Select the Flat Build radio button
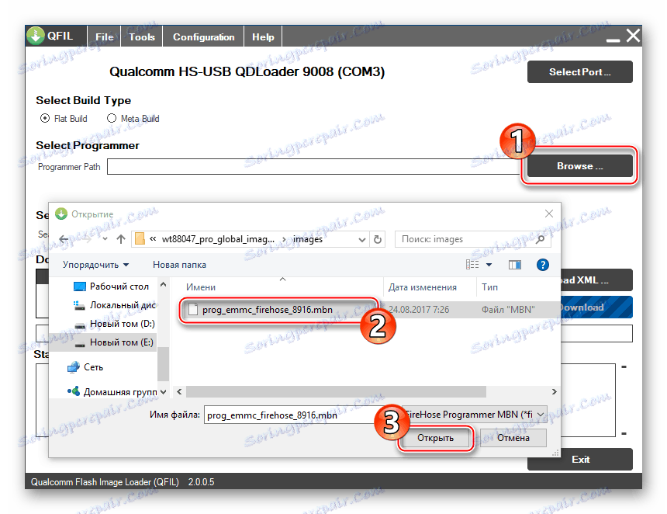Viewport: 667px width, 514px height. pyautogui.click(x=45, y=118)
